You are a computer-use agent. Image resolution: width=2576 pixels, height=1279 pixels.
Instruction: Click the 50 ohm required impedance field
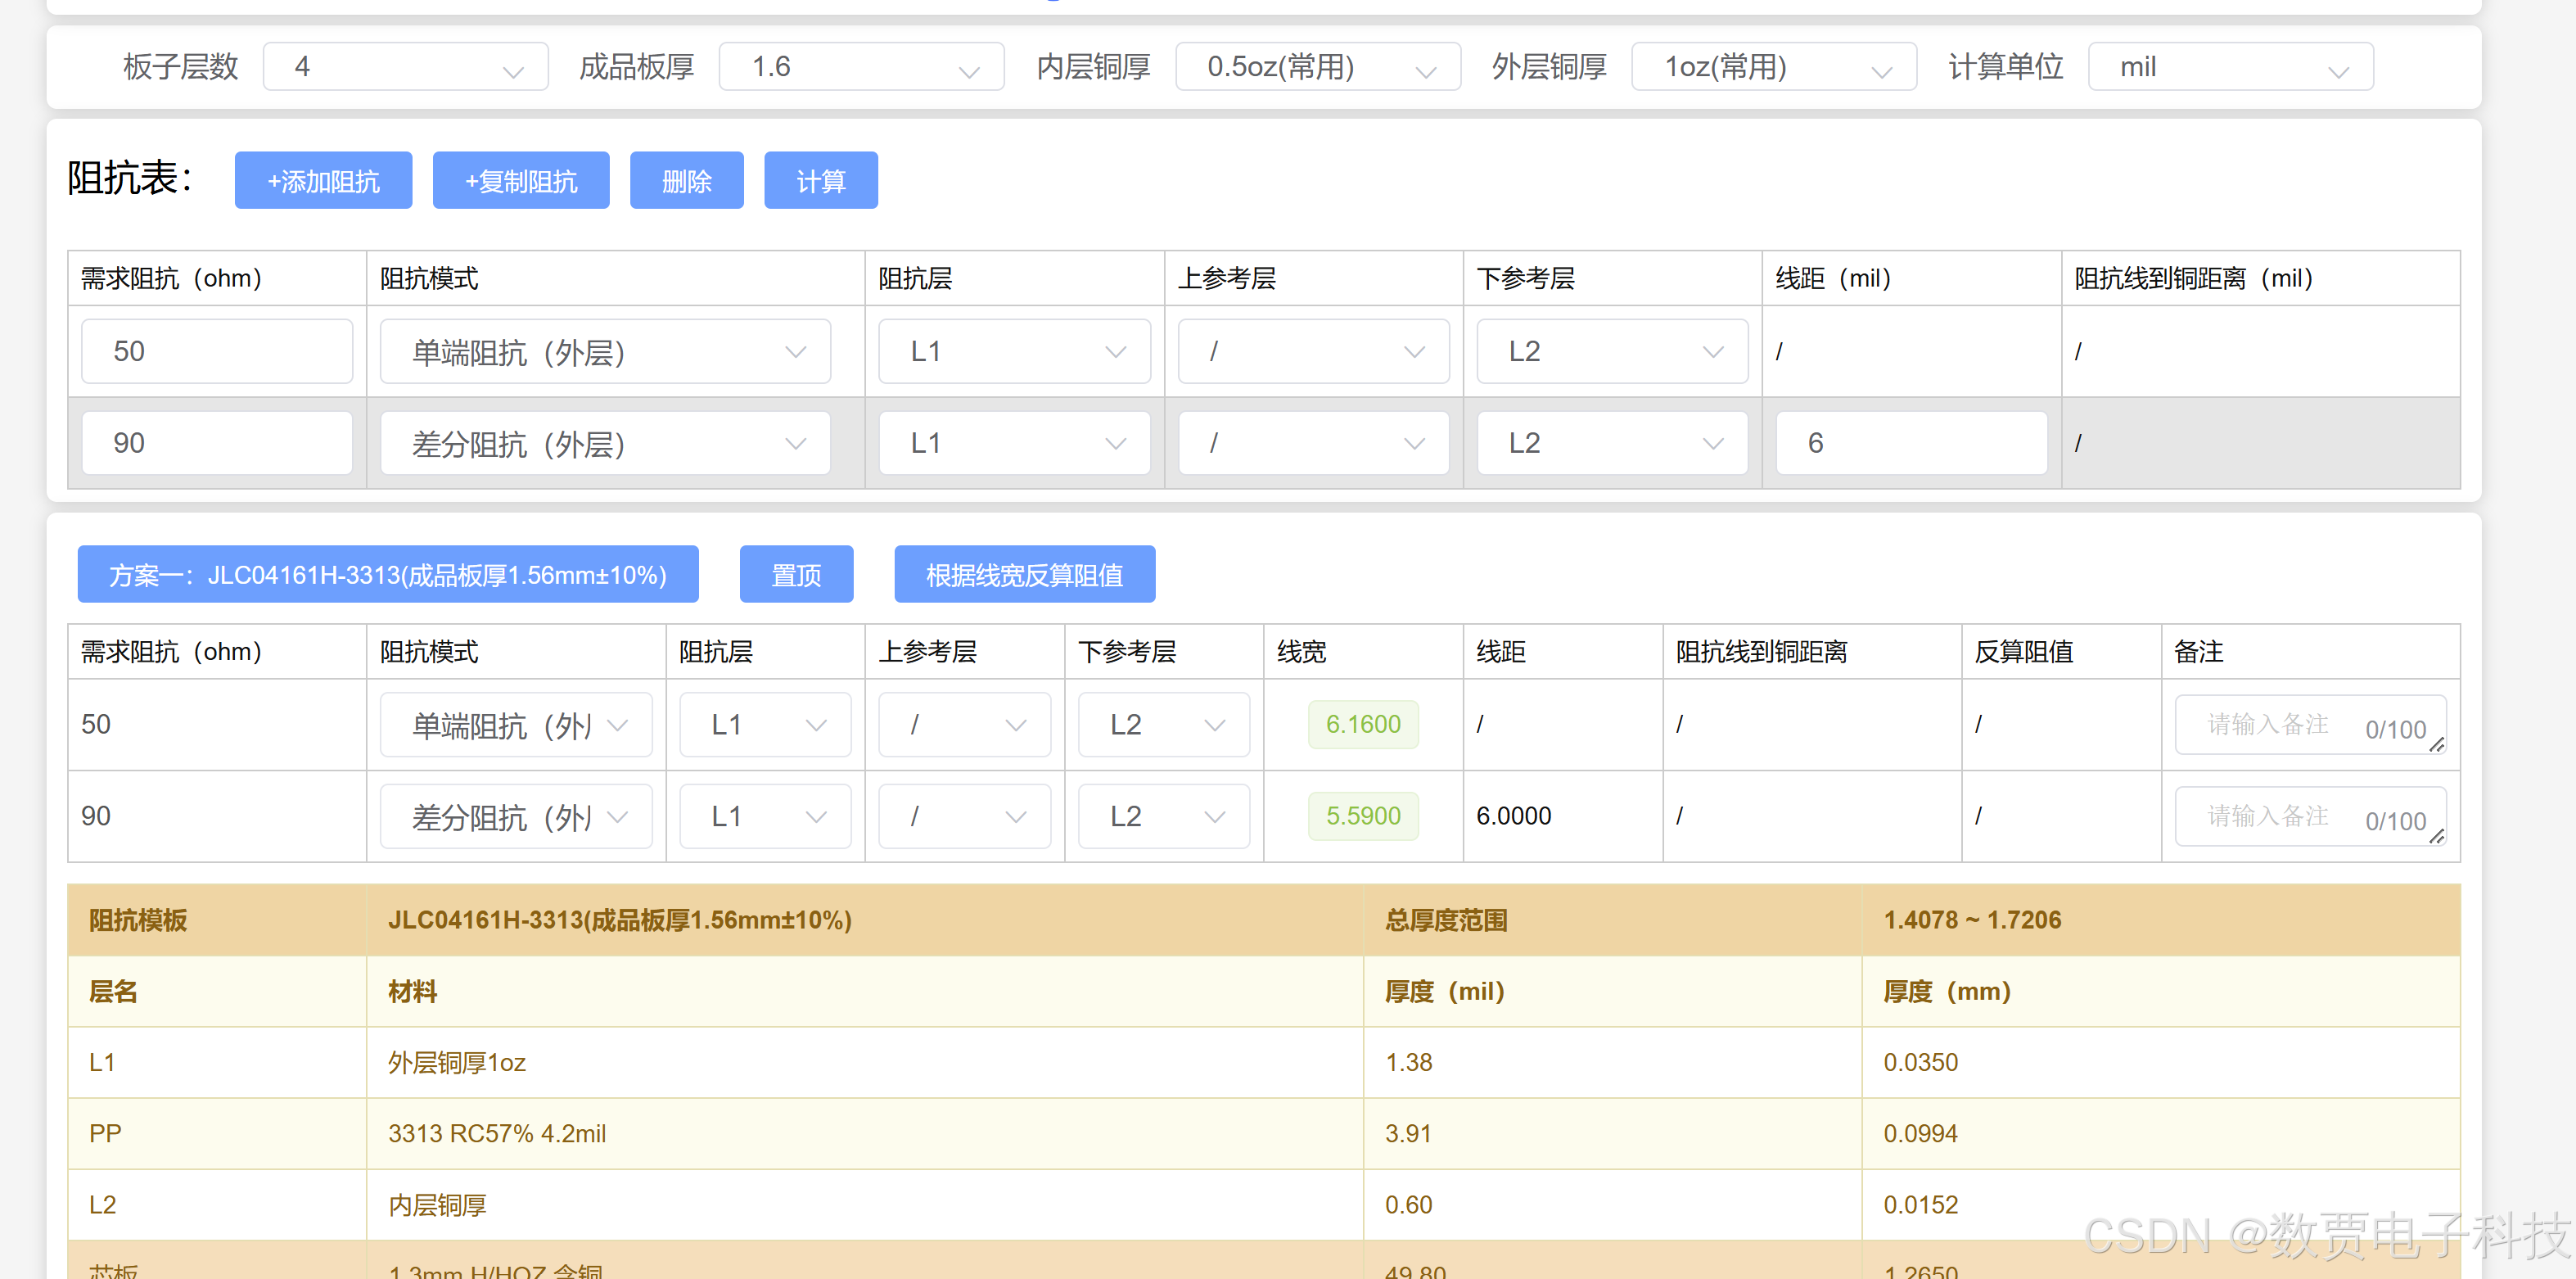216,351
